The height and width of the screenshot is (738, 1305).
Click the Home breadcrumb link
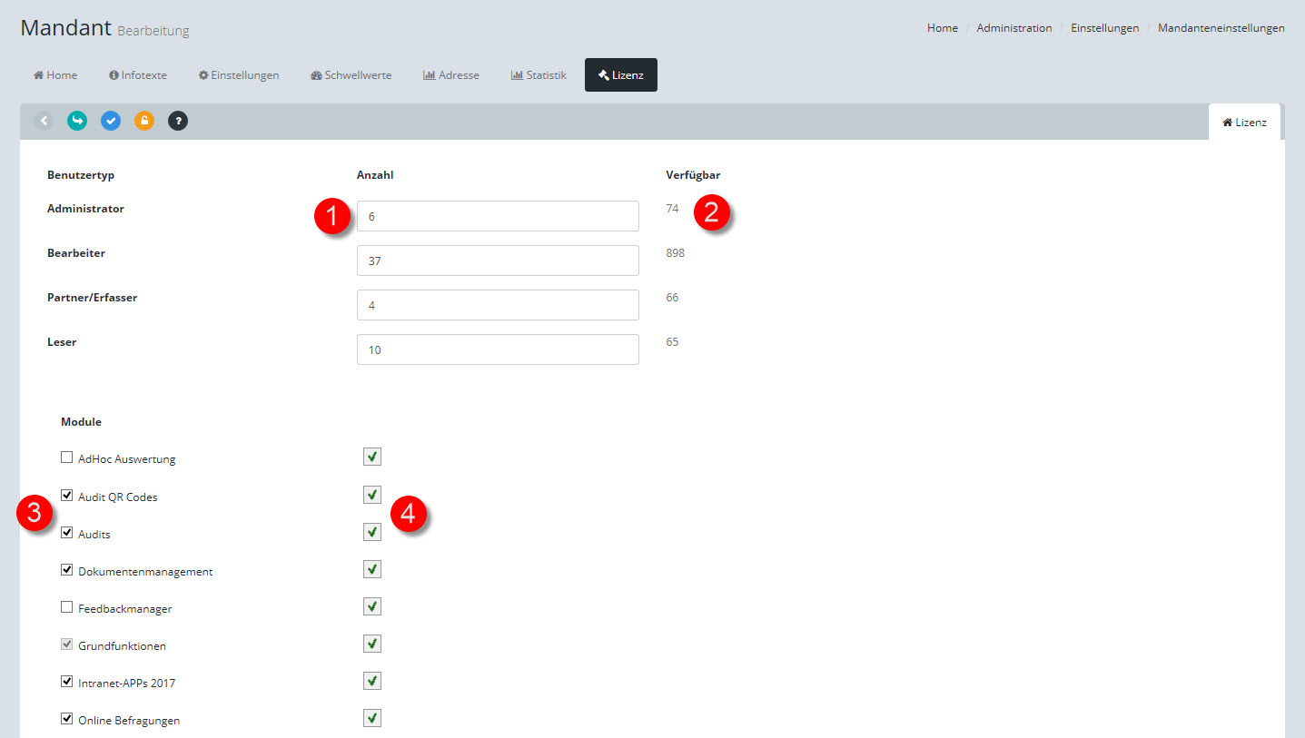(x=942, y=28)
